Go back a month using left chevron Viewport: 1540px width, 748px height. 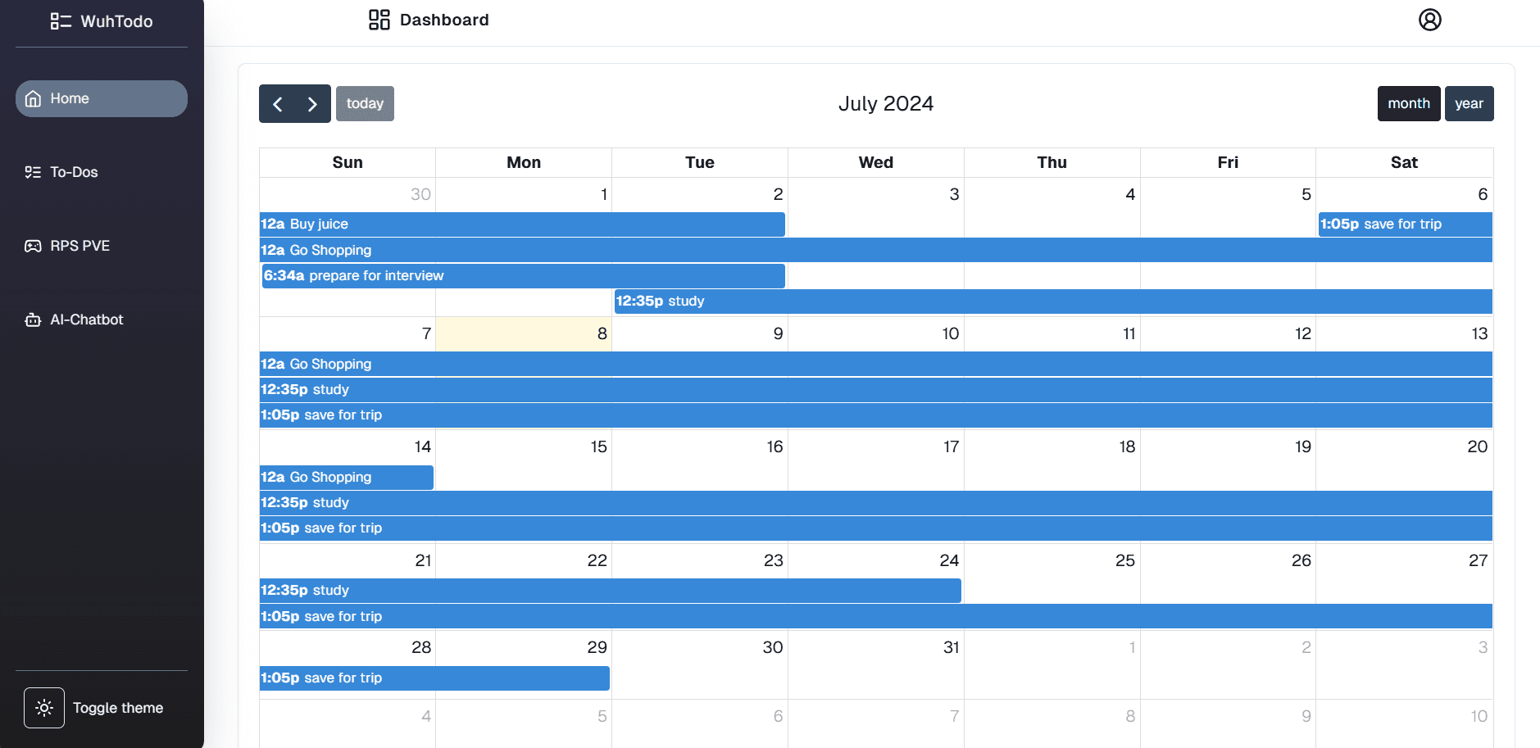pyautogui.click(x=278, y=103)
